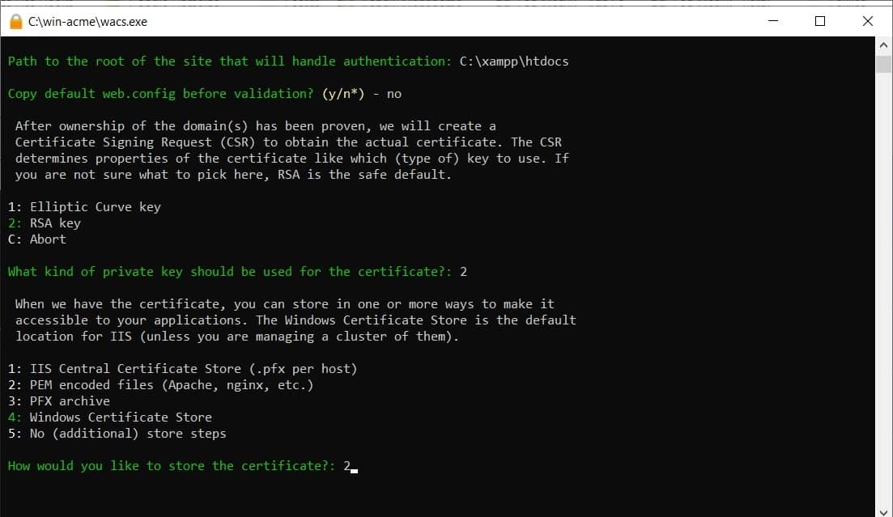Click the input cursor after the store certificate prompt

pyautogui.click(x=354, y=467)
